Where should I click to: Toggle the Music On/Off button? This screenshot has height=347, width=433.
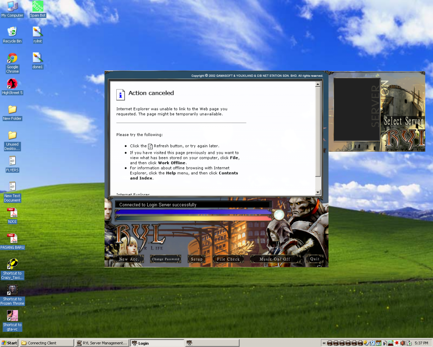point(275,259)
